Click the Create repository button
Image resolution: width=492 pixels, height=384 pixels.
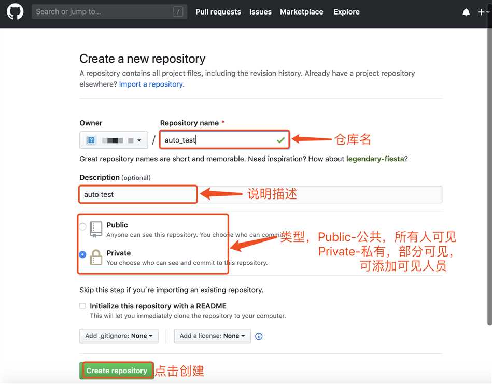(117, 371)
